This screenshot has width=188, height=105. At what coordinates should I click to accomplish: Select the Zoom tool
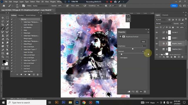click(3, 57)
